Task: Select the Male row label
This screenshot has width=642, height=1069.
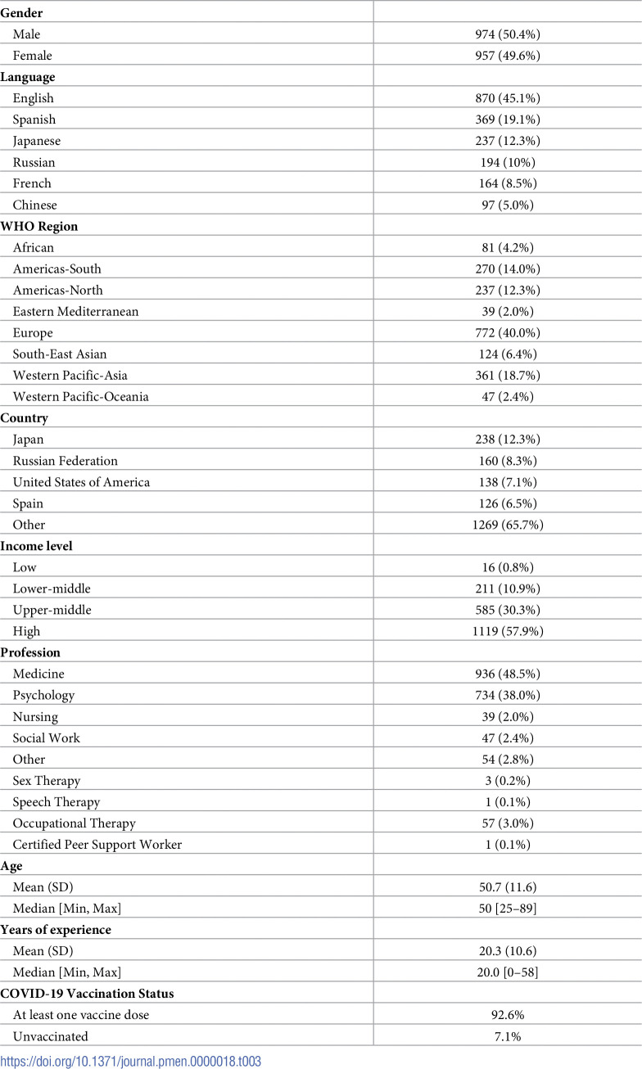Action: [x=26, y=34]
